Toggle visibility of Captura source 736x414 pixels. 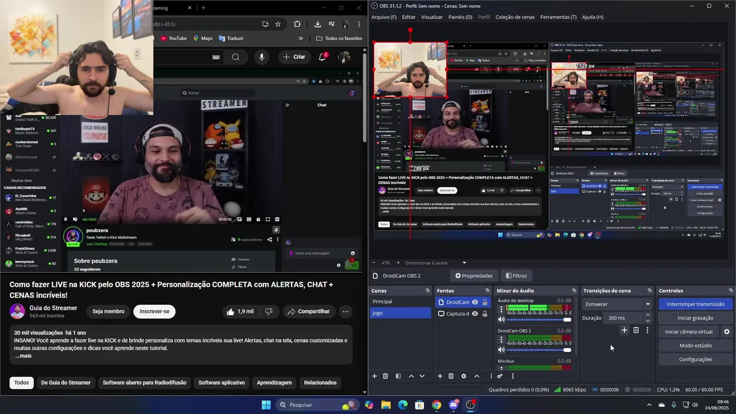tap(475, 314)
